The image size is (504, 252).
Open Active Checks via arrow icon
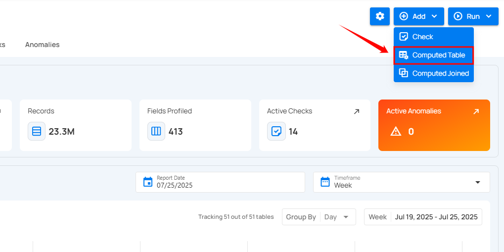click(357, 112)
